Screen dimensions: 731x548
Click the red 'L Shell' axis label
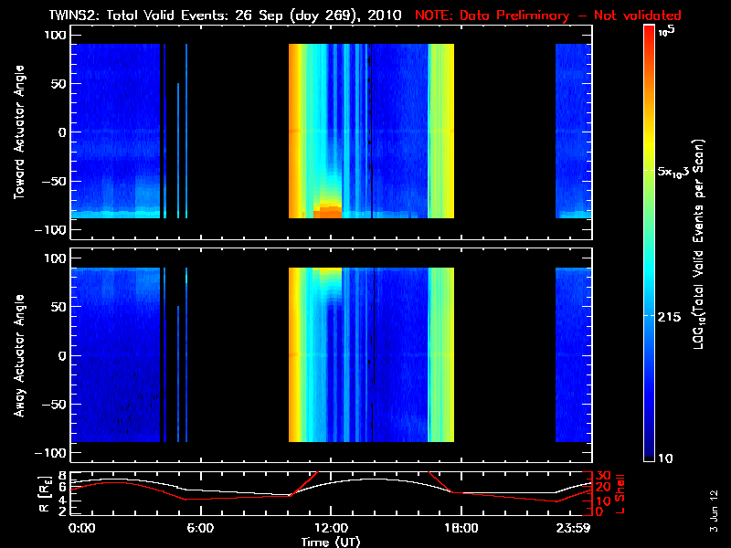pos(620,491)
